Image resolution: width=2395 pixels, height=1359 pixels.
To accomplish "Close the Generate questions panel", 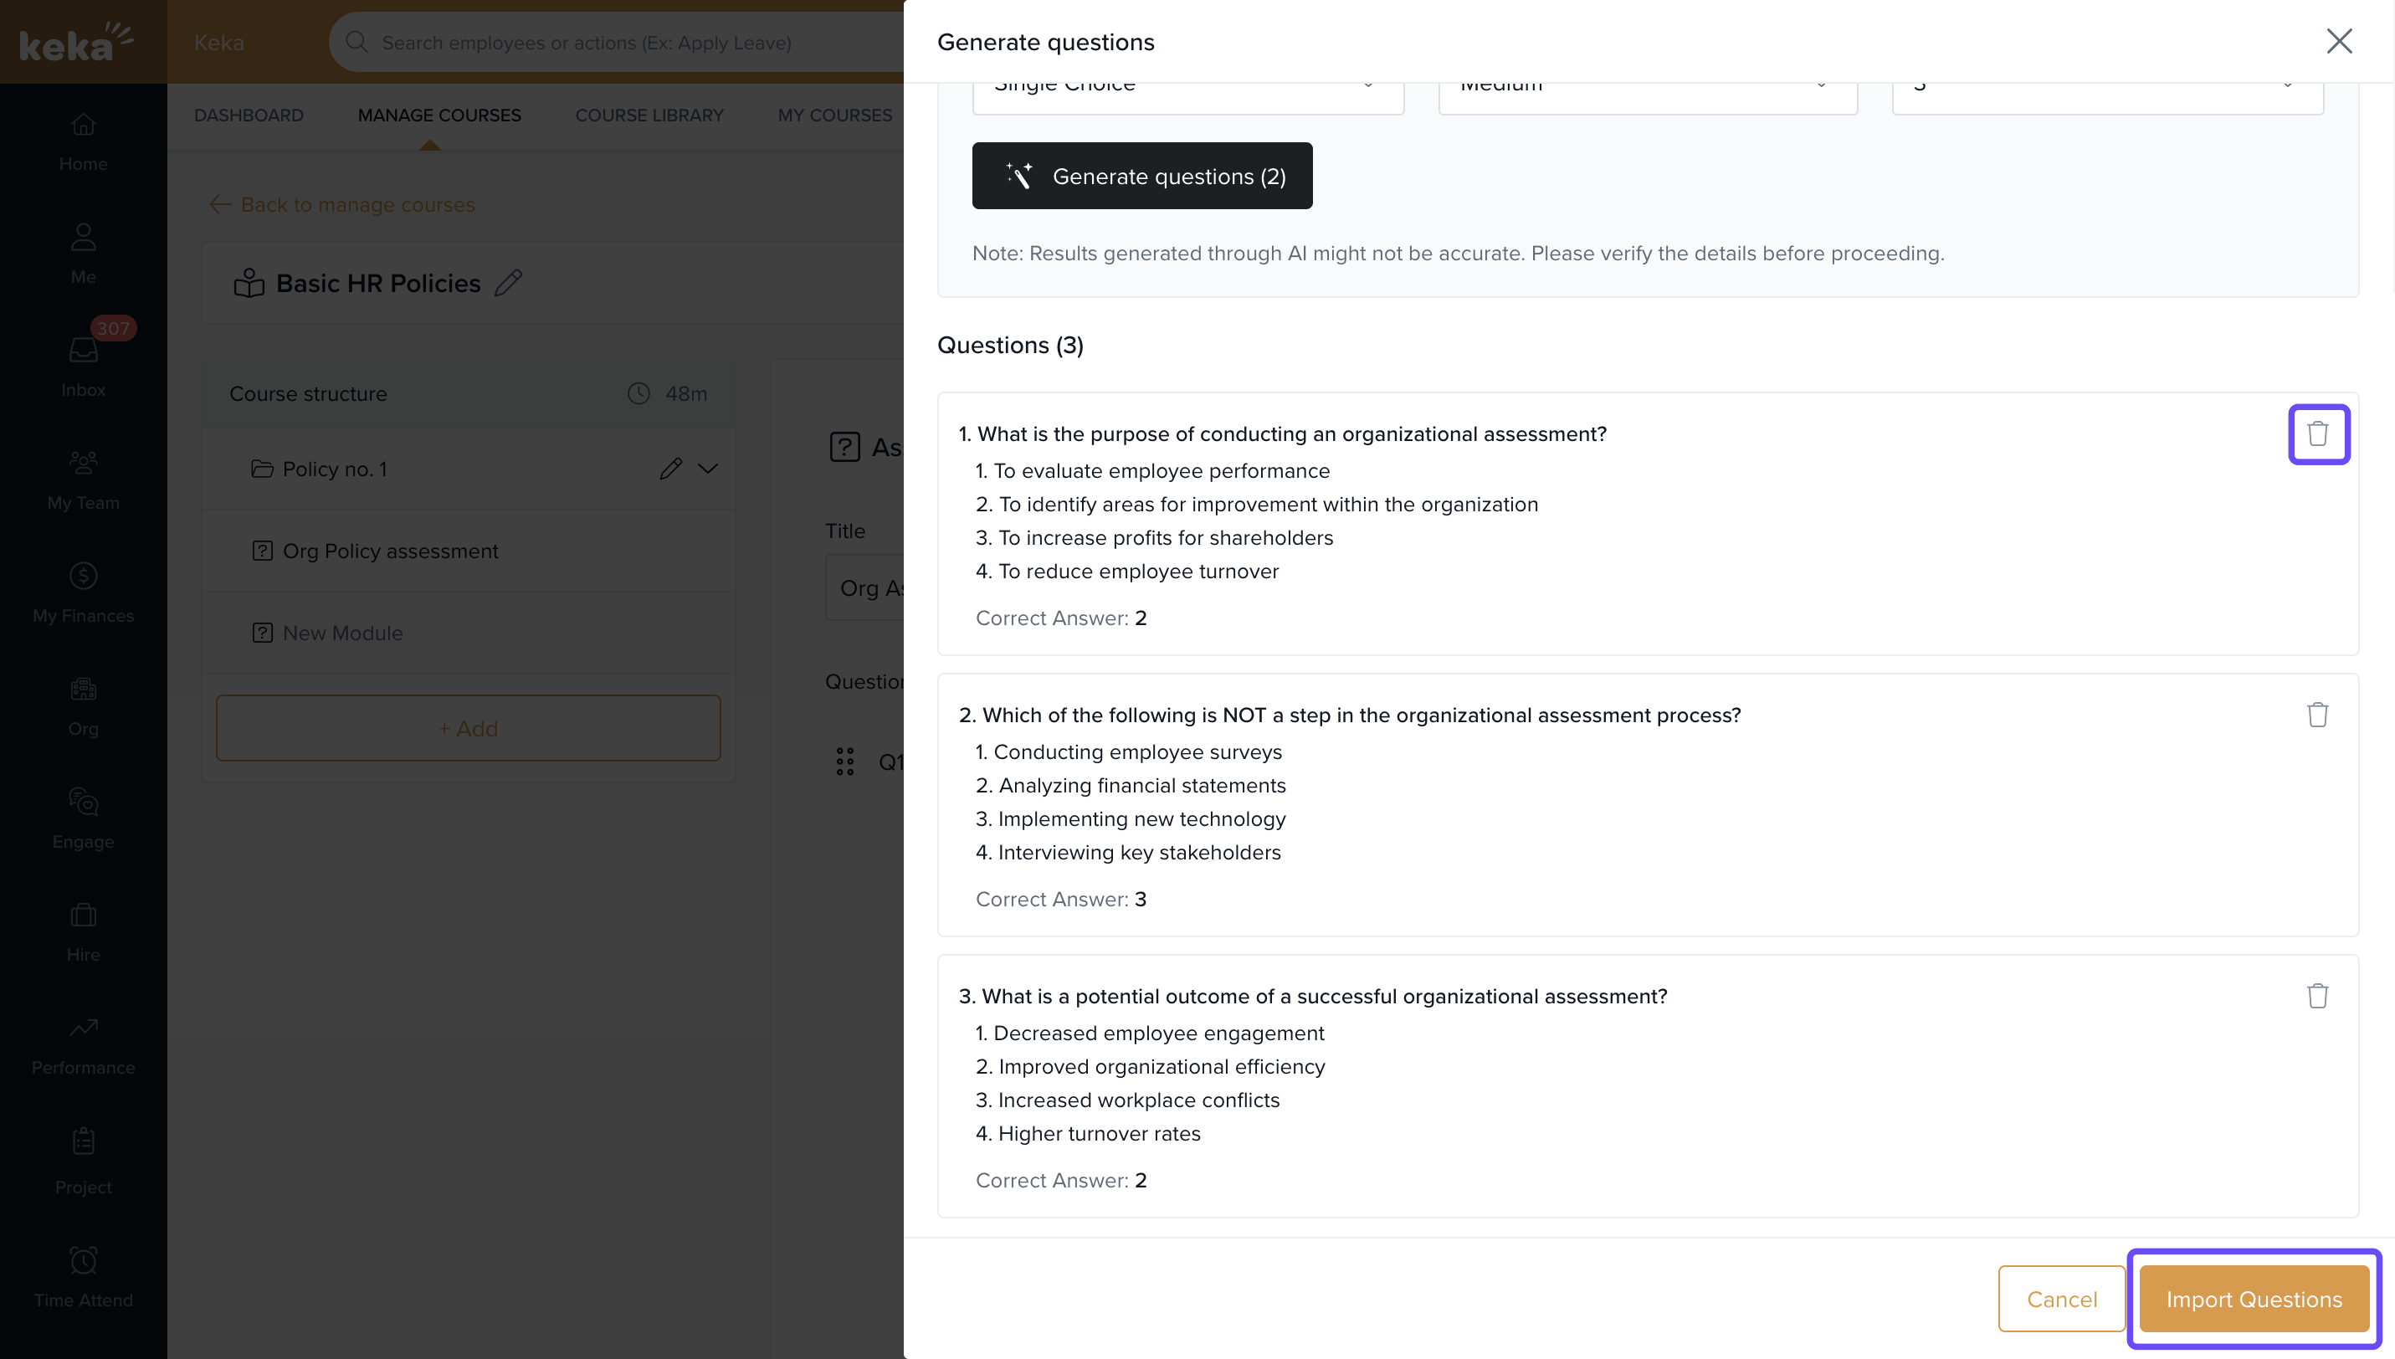I will (2339, 41).
